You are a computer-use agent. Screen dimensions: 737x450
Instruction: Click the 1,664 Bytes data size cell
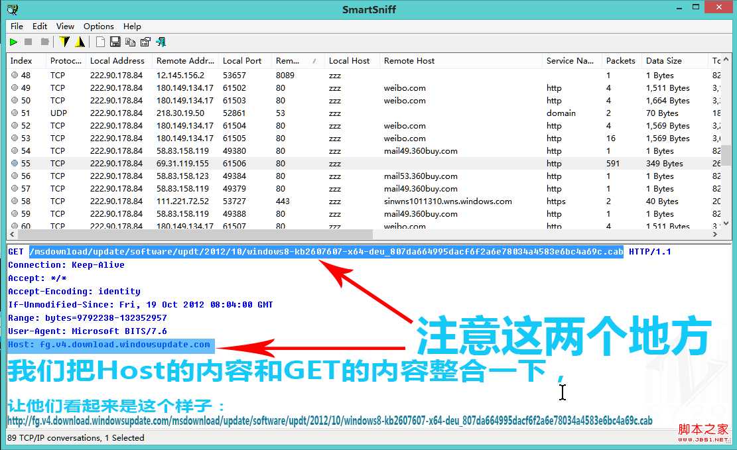tap(667, 101)
